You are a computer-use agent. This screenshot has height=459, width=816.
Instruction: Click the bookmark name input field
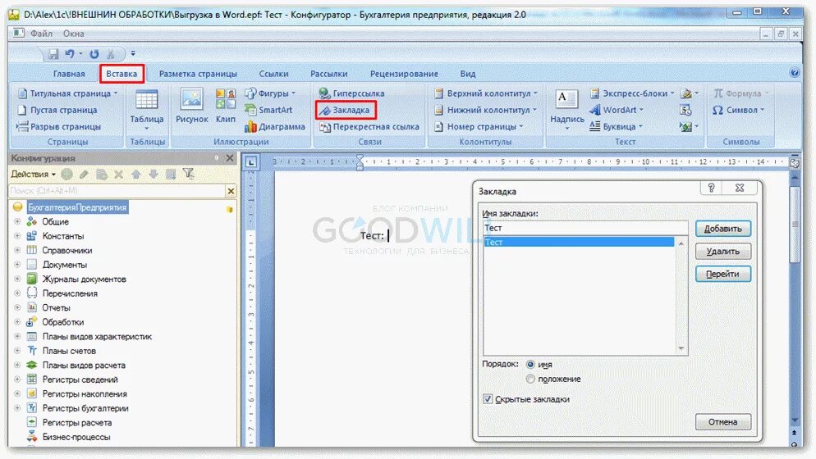pyautogui.click(x=585, y=228)
